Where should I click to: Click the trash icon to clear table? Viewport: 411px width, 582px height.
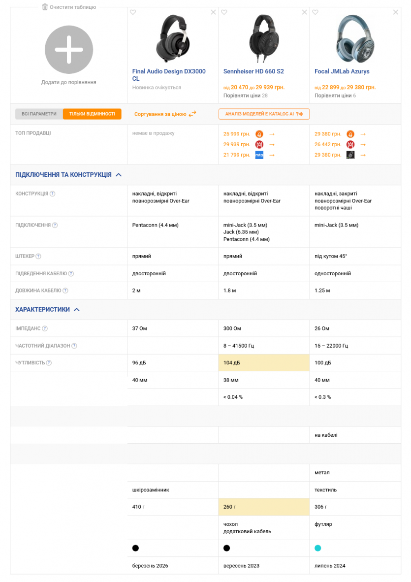[45, 7]
